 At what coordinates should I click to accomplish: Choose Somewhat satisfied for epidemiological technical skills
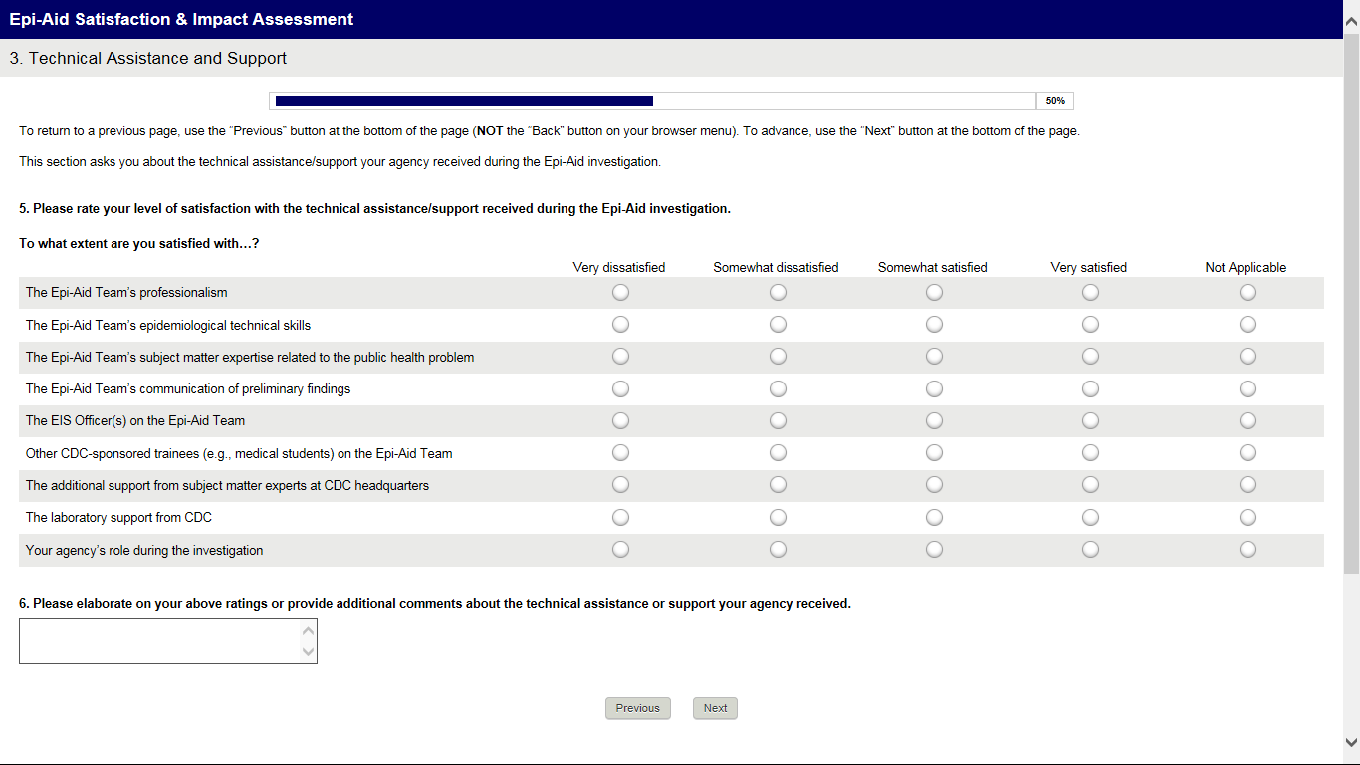934,325
